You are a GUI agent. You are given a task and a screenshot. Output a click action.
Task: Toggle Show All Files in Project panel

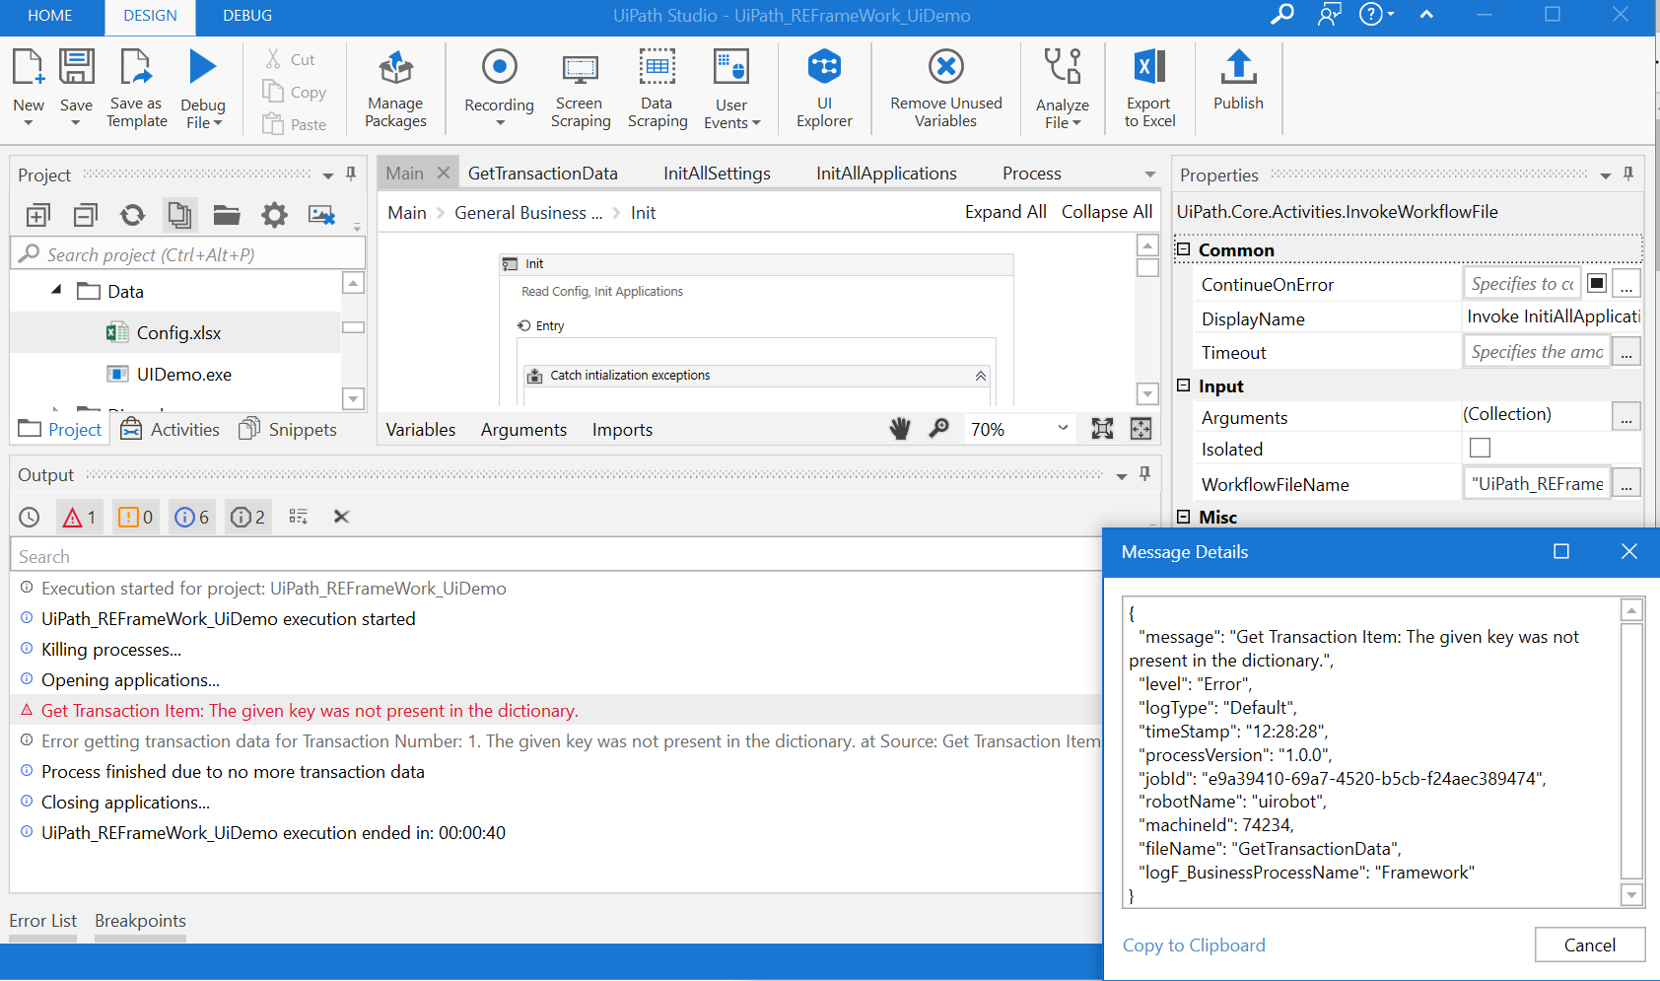pos(179,215)
